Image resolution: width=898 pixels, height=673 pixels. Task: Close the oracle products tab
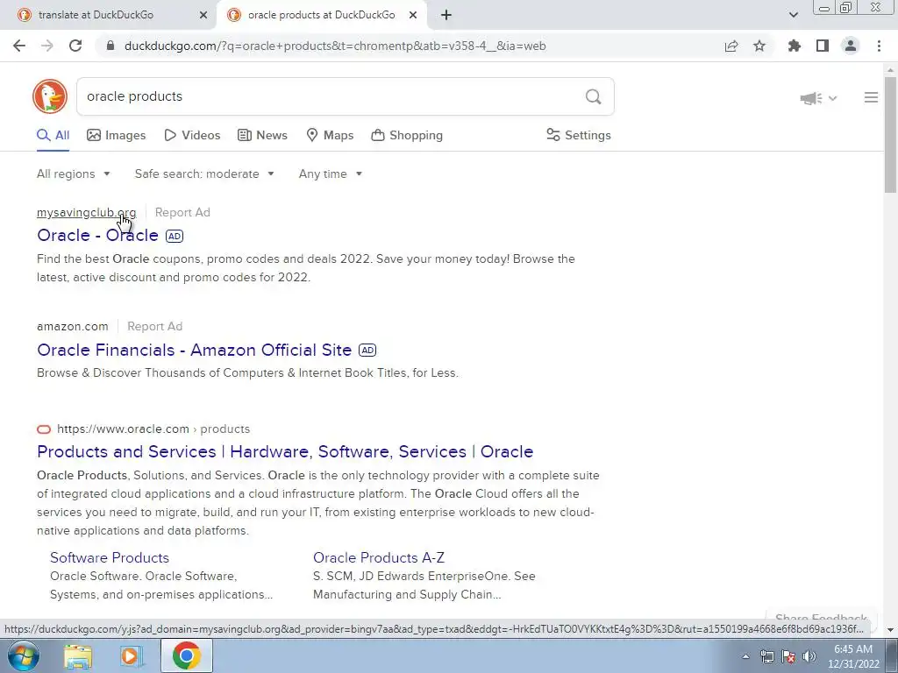(413, 15)
